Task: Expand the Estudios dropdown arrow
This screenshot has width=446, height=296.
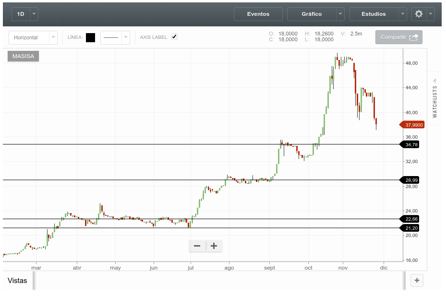Action: [x=403, y=14]
